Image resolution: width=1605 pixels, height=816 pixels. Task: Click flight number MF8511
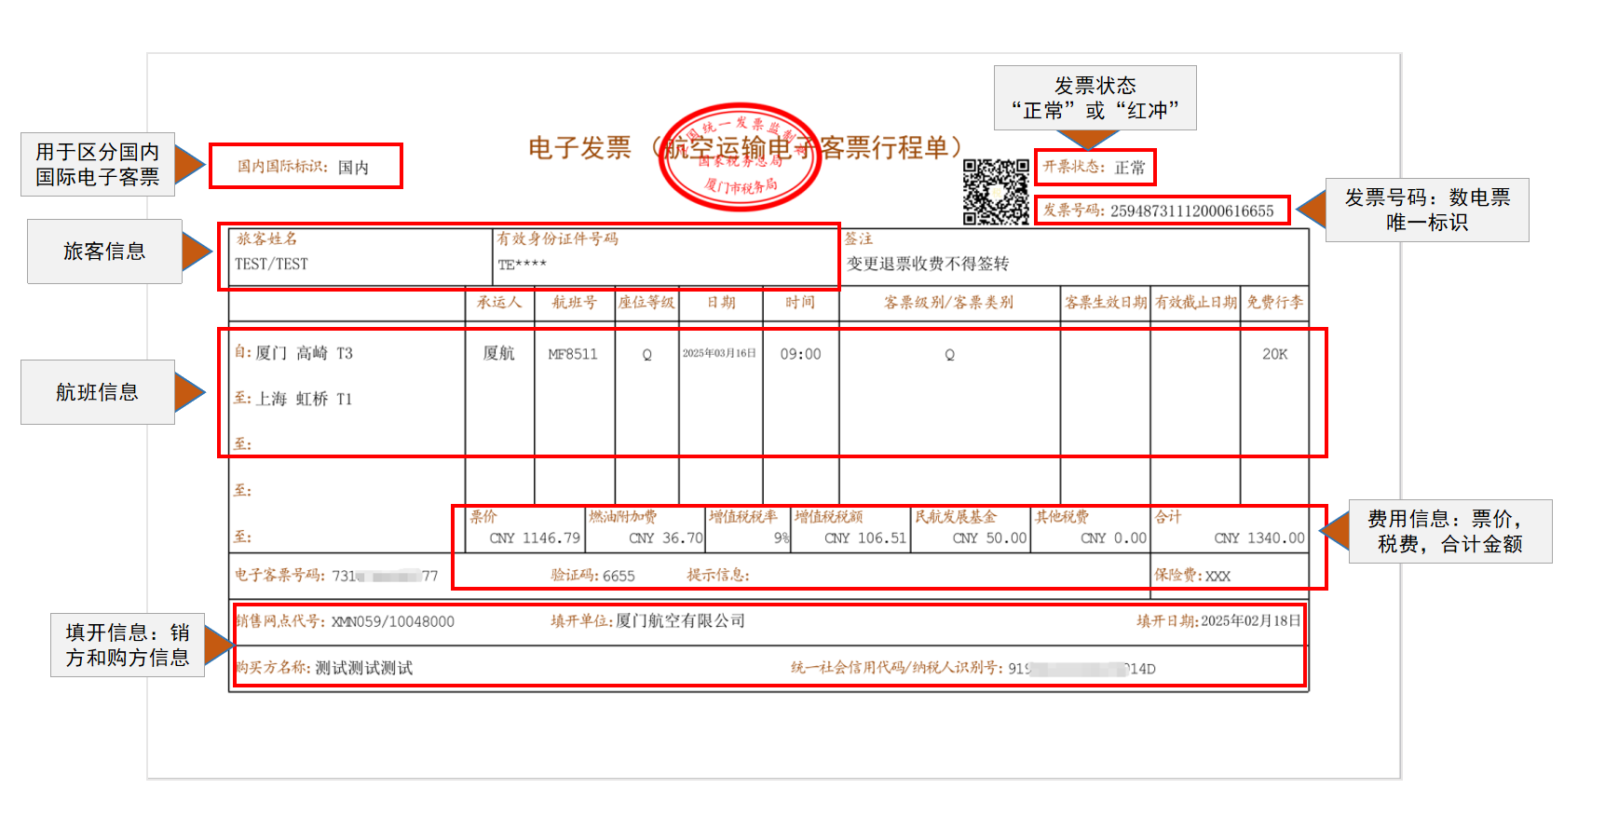[x=573, y=354]
